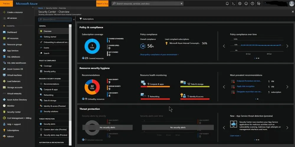Launch Cloud Shell from top bar

click(x=233, y=4)
